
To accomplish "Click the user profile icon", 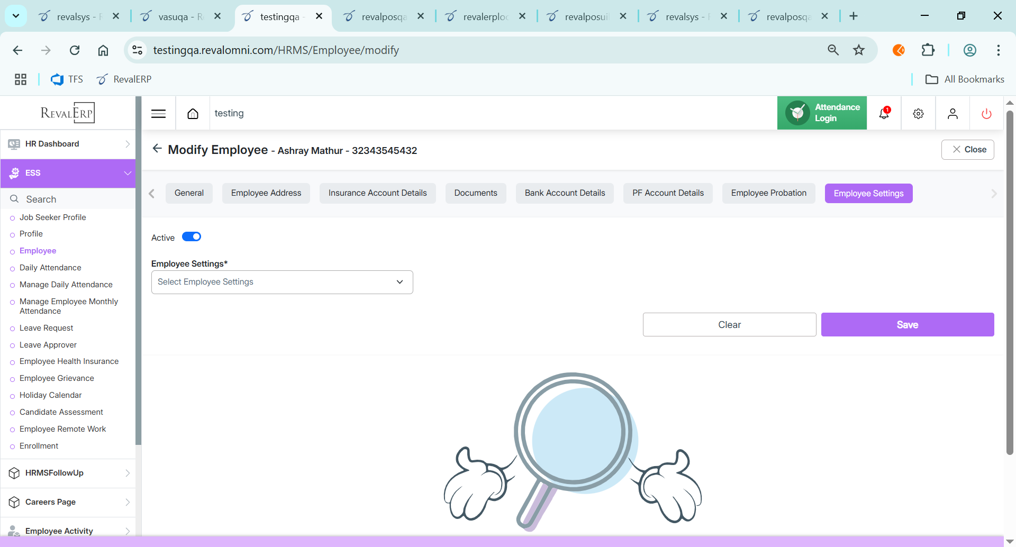I will (x=952, y=114).
